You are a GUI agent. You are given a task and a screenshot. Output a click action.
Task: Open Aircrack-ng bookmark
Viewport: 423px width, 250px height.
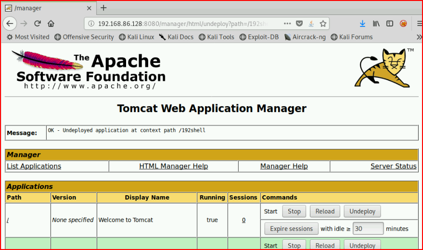(x=305, y=37)
